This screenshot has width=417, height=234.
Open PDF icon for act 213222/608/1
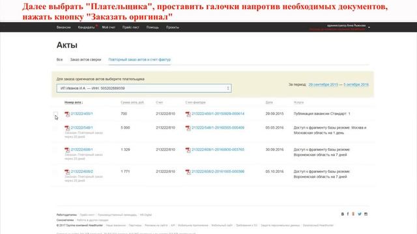pyautogui.click(x=67, y=150)
